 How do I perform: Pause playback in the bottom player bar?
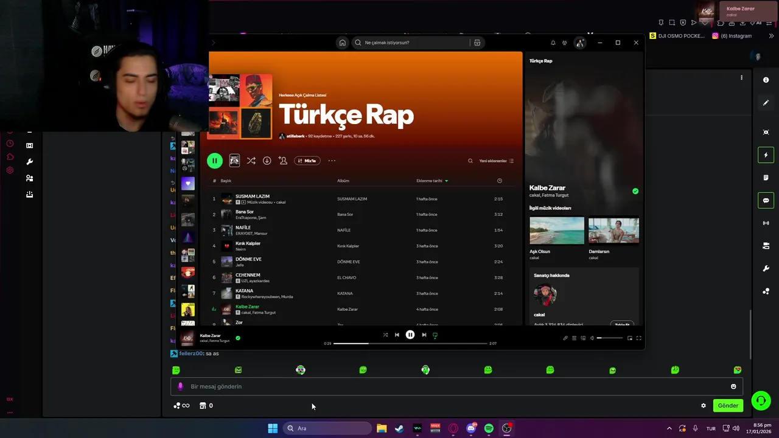click(x=410, y=335)
